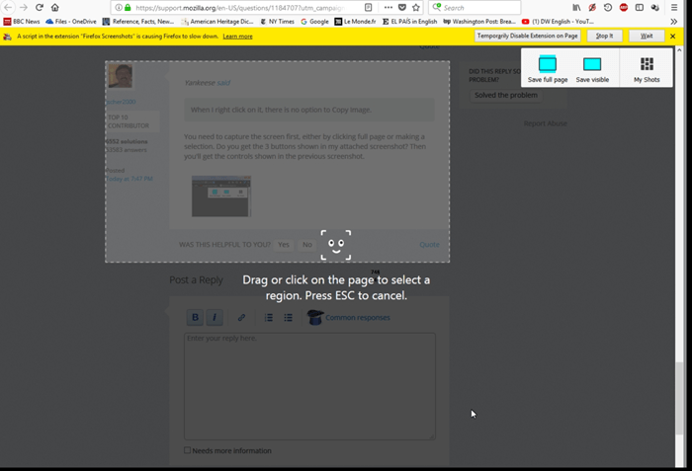Click the red crossed-out extension icon
Image resolution: width=692 pixels, height=471 pixels.
coord(592,8)
